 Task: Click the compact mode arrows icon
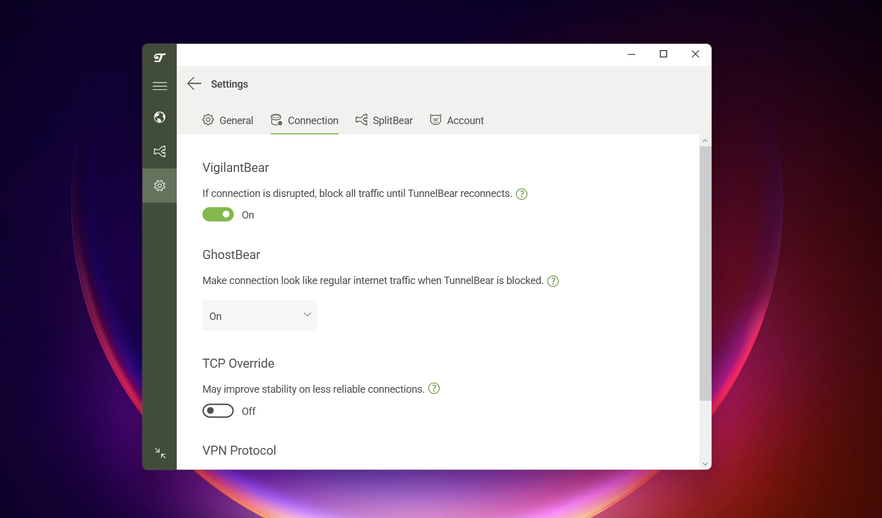point(160,453)
